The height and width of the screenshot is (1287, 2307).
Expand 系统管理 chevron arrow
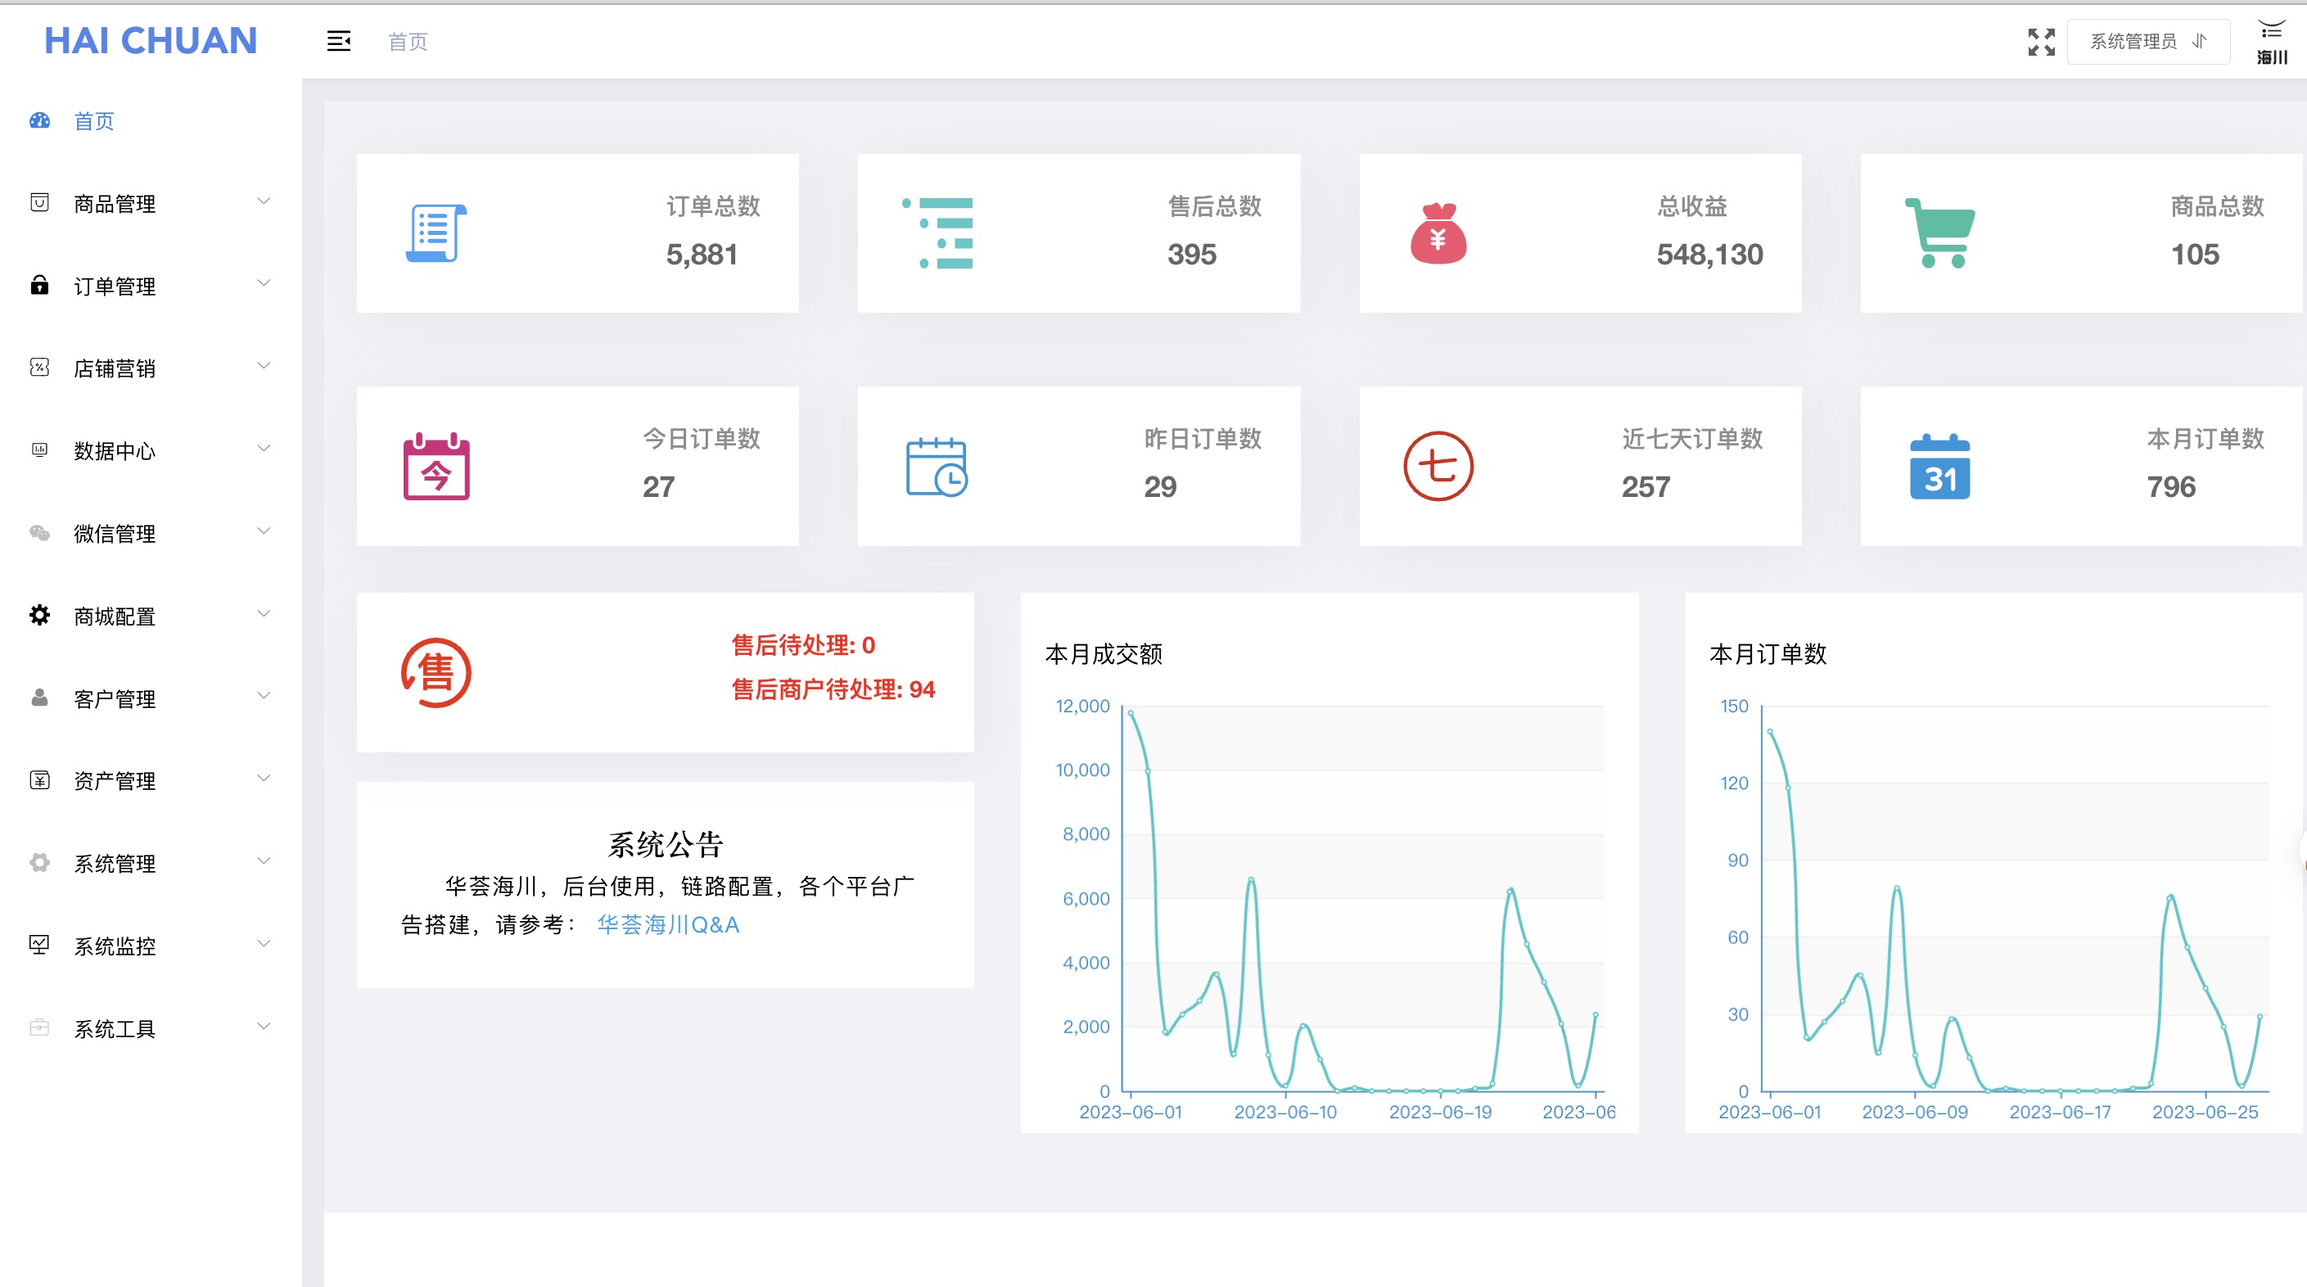(x=264, y=860)
